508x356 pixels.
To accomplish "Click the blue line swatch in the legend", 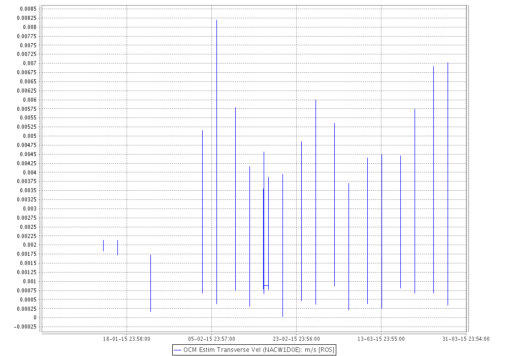I will pyautogui.click(x=177, y=350).
